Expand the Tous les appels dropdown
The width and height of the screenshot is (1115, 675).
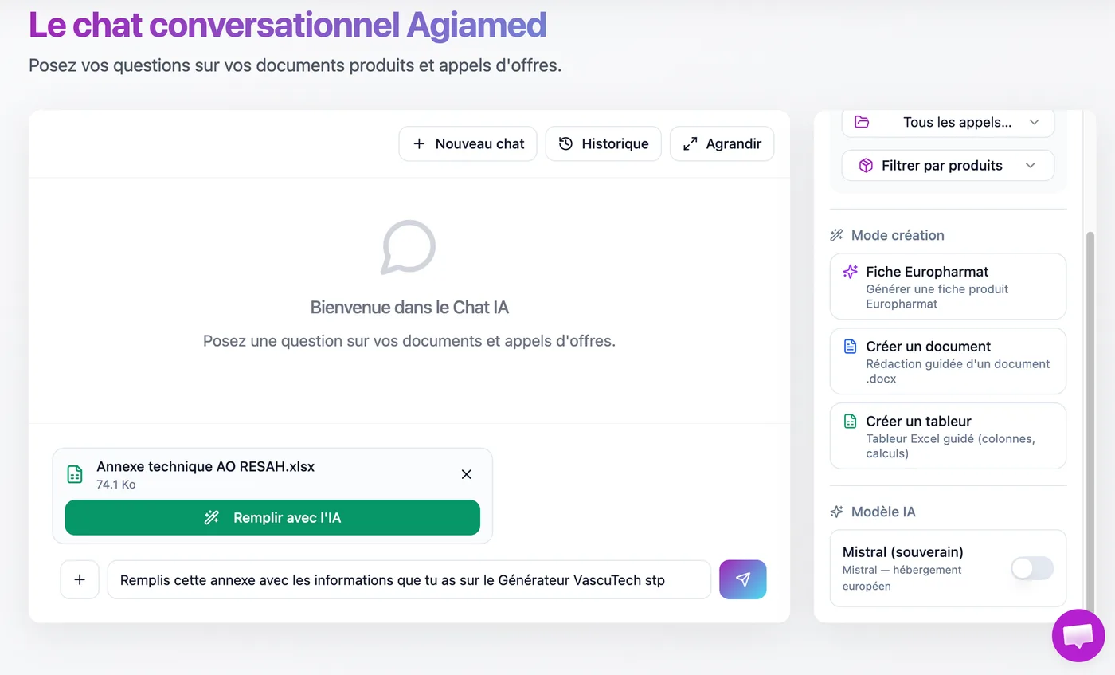[948, 122]
